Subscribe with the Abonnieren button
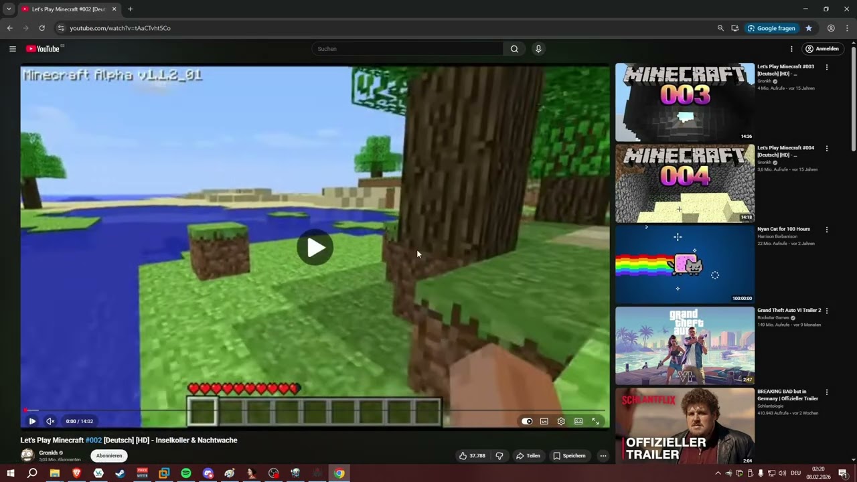Viewport: 857px width, 482px height. (109, 456)
